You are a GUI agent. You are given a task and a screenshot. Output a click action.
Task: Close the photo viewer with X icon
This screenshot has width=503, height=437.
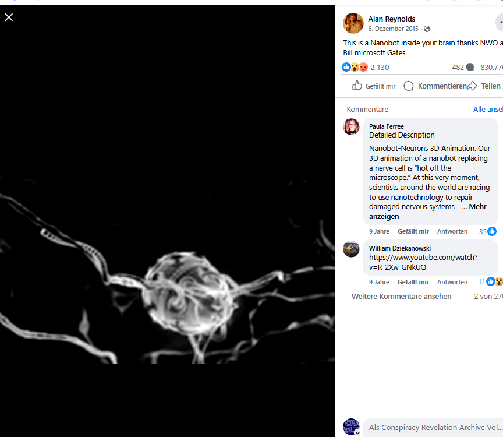tap(9, 17)
